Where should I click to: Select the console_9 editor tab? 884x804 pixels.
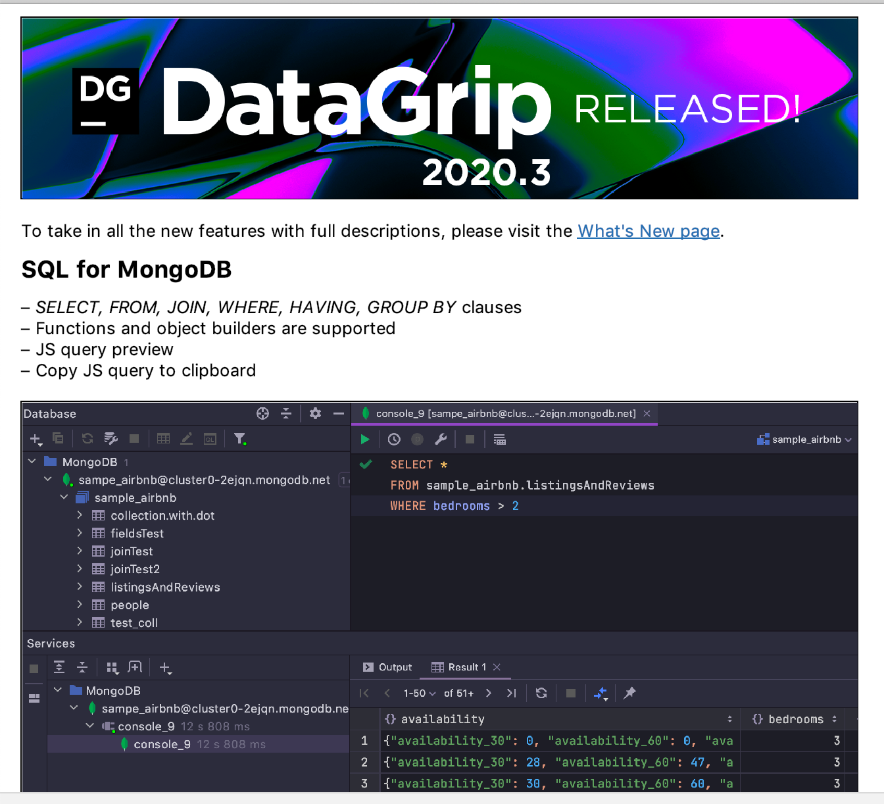(x=505, y=413)
